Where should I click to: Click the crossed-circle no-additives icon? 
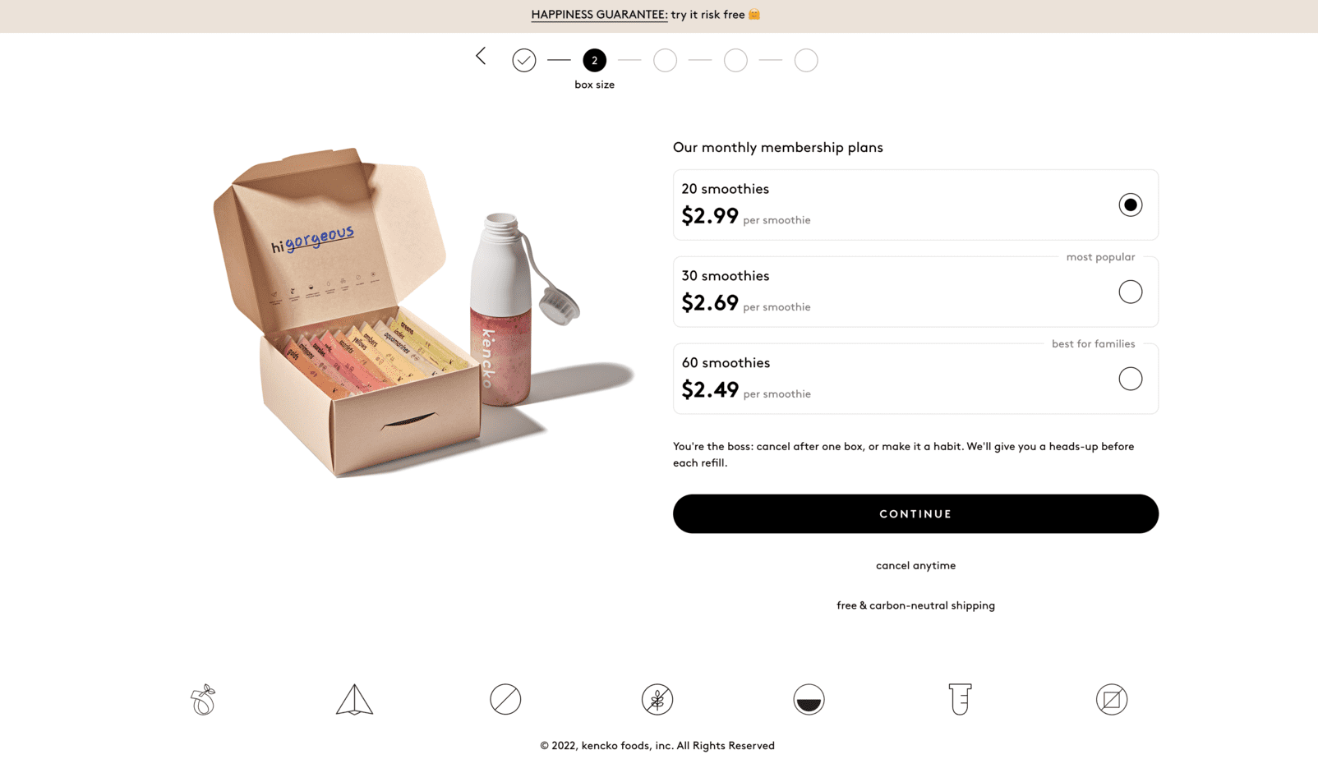click(x=505, y=699)
